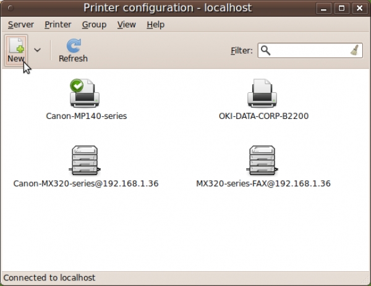Click the MX320-series-FAX@192.168.1.36 label

pos(263,184)
